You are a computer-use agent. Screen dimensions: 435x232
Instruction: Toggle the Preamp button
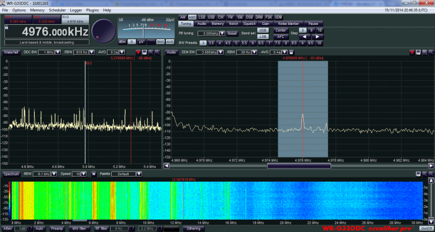pos(57,229)
